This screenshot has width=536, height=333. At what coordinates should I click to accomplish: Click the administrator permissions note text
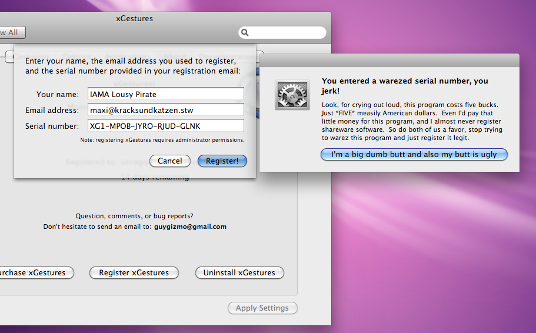pyautogui.click(x=162, y=140)
